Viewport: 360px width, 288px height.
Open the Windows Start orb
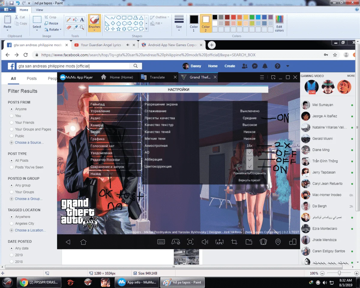coord(7,282)
